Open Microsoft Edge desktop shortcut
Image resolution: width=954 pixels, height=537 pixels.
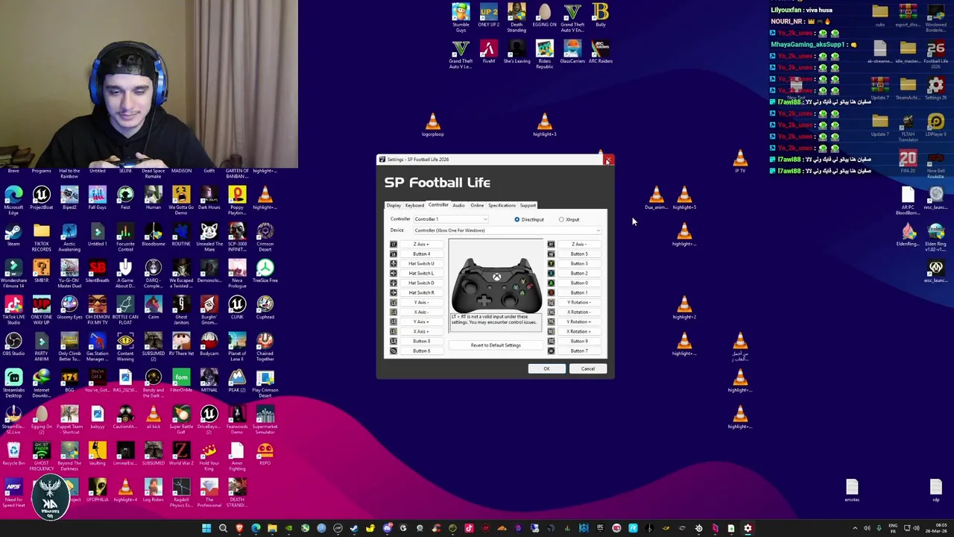(13, 200)
